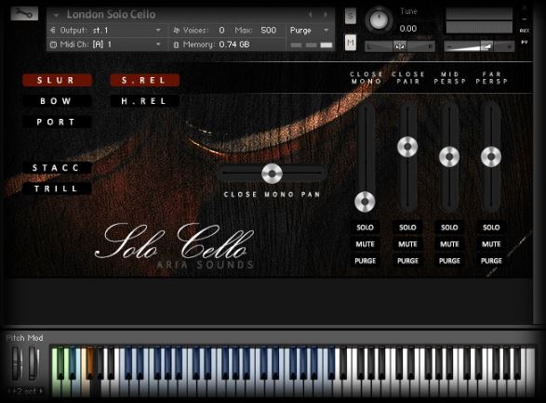Mute the Mid Persp mic
The width and height of the screenshot is (546, 403).
449,244
